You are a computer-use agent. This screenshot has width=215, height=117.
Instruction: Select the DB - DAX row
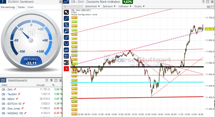click(31, 89)
